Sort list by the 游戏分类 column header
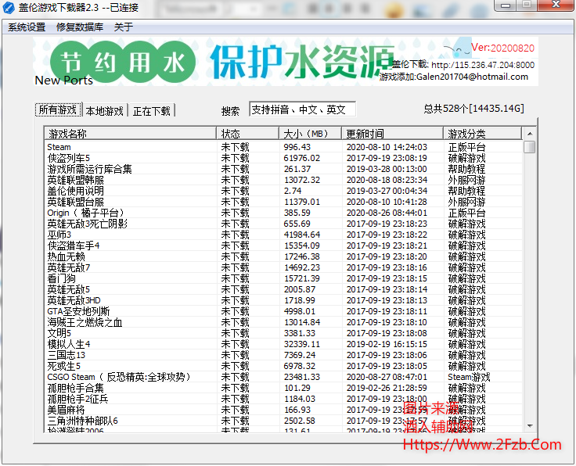Viewport: 576px width, 466px height. 481,134
